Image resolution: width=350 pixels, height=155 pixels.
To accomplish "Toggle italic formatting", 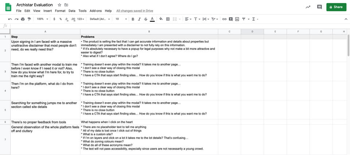I will 139,19.
